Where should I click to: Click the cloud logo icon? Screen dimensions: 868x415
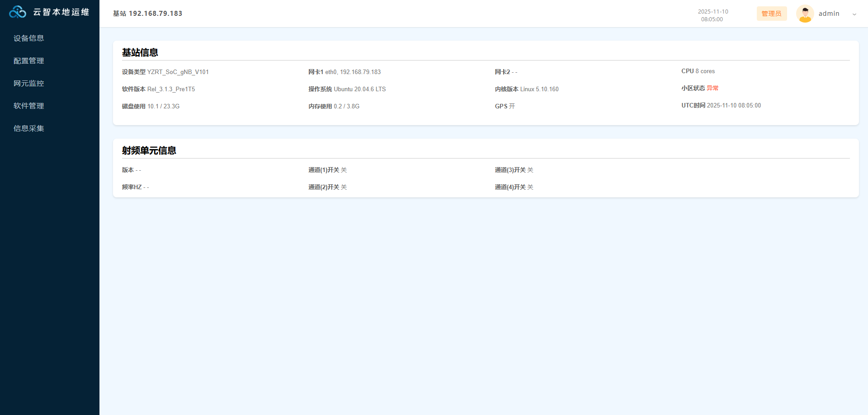coord(18,12)
